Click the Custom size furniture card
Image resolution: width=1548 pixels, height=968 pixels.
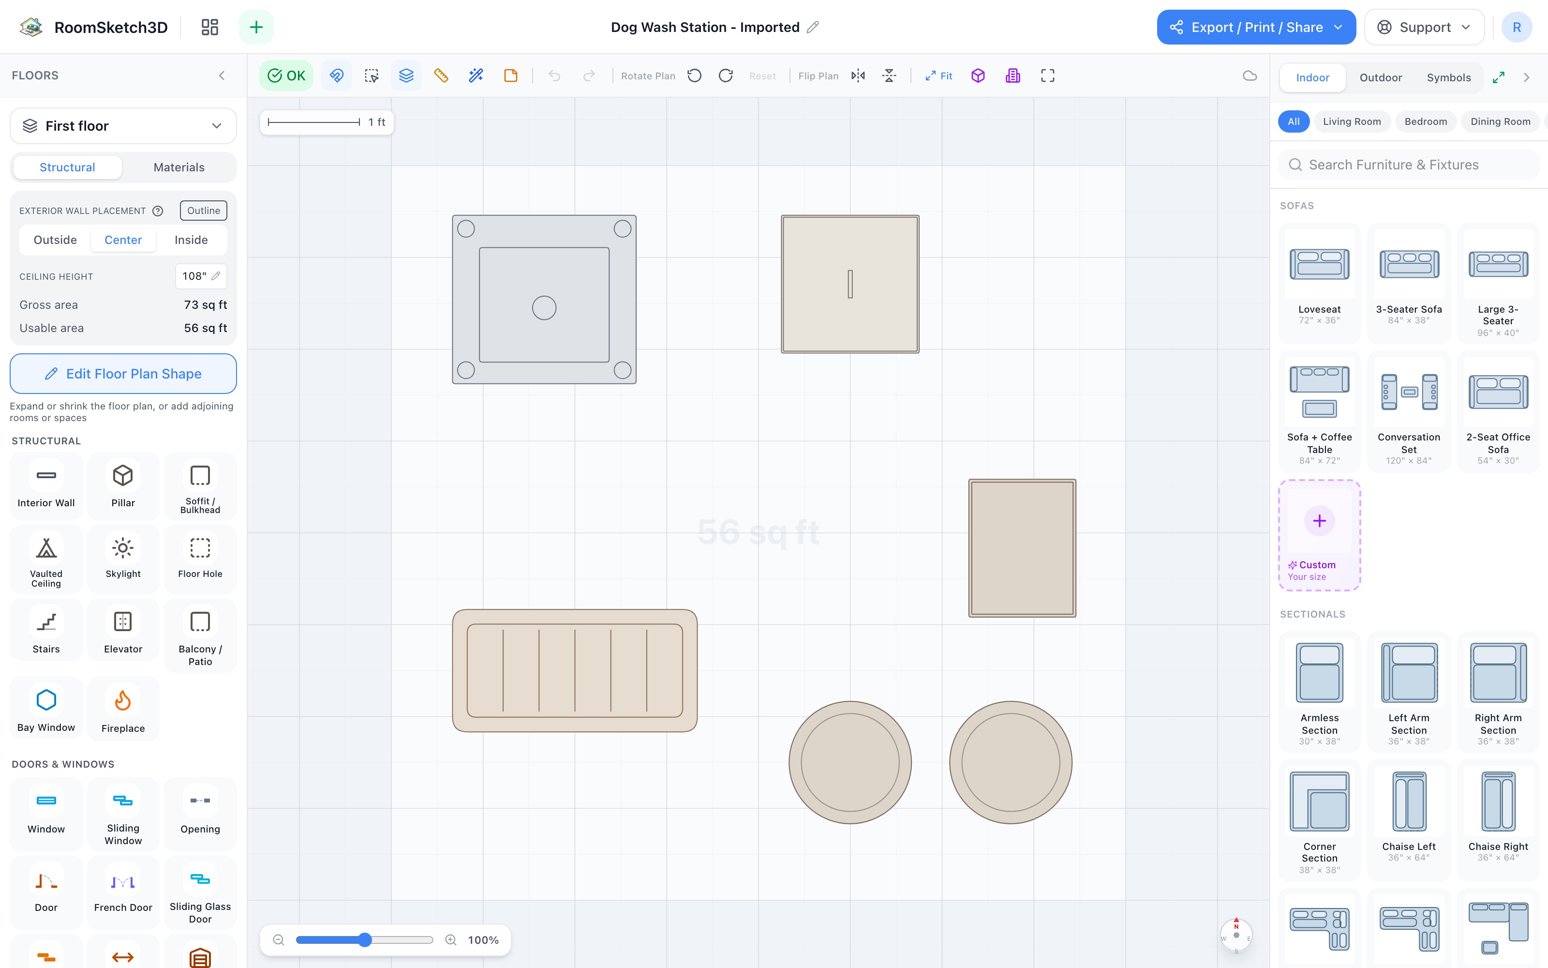click(x=1319, y=535)
